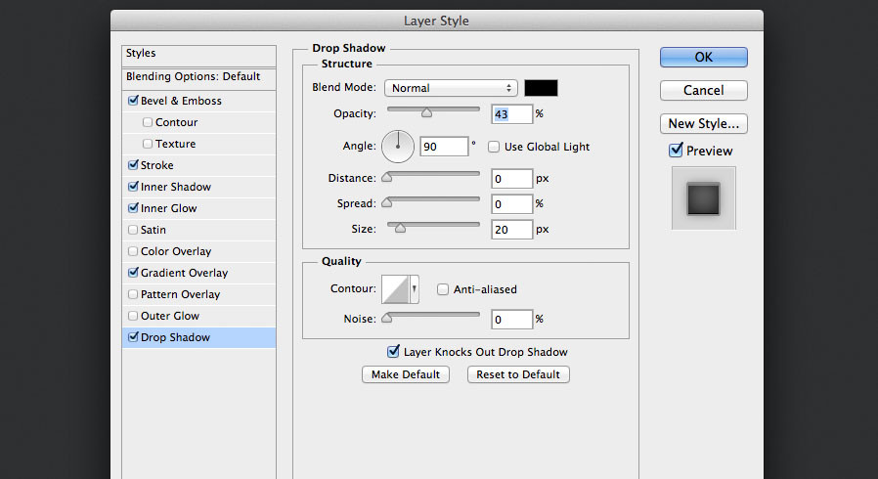Click the Opacity value field

pyautogui.click(x=511, y=114)
